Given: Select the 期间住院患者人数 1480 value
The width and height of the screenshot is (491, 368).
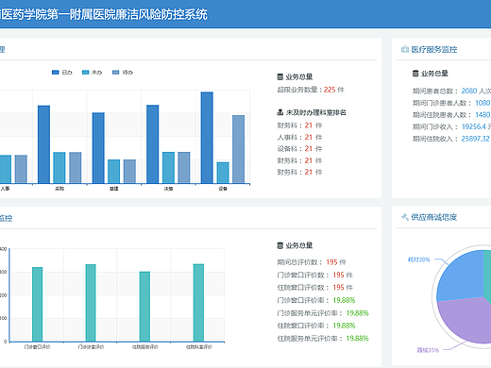Looking at the screenshot, I should tap(483, 115).
